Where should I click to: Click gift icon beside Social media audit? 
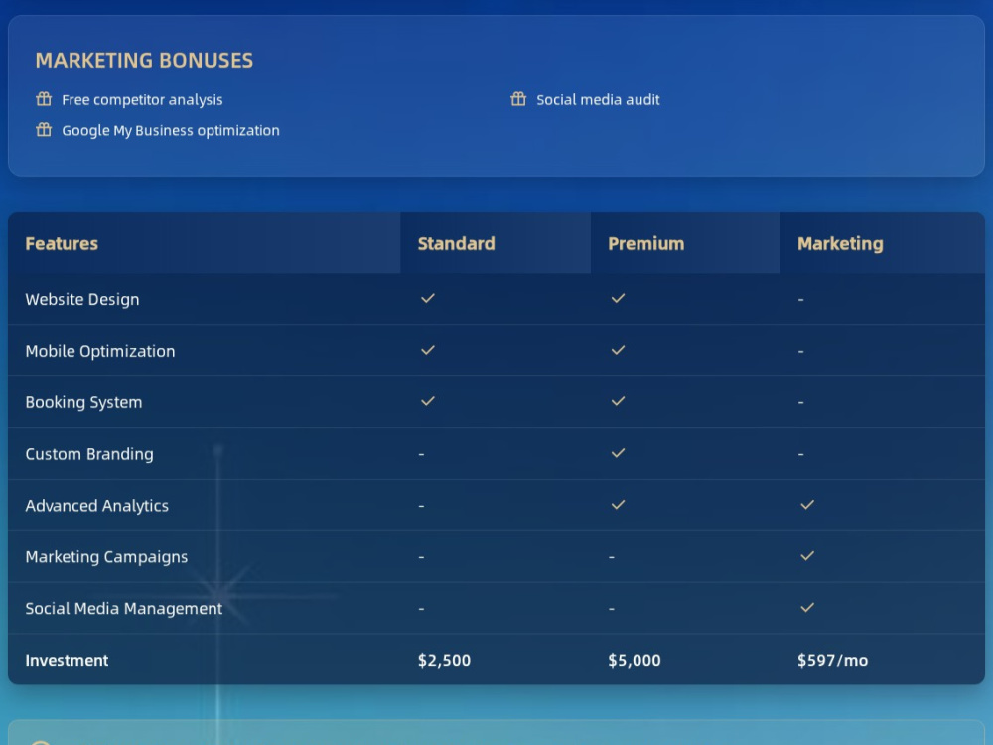click(518, 98)
